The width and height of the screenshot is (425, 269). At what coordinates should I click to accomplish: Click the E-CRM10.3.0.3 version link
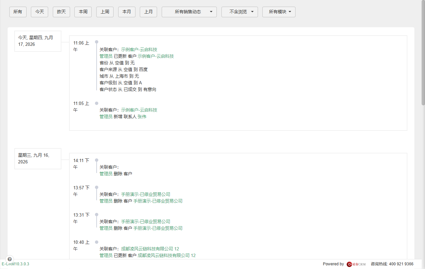15,264
